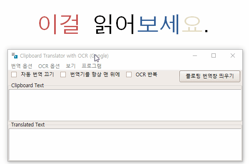Click inside the Clipboard Text box

point(125,105)
